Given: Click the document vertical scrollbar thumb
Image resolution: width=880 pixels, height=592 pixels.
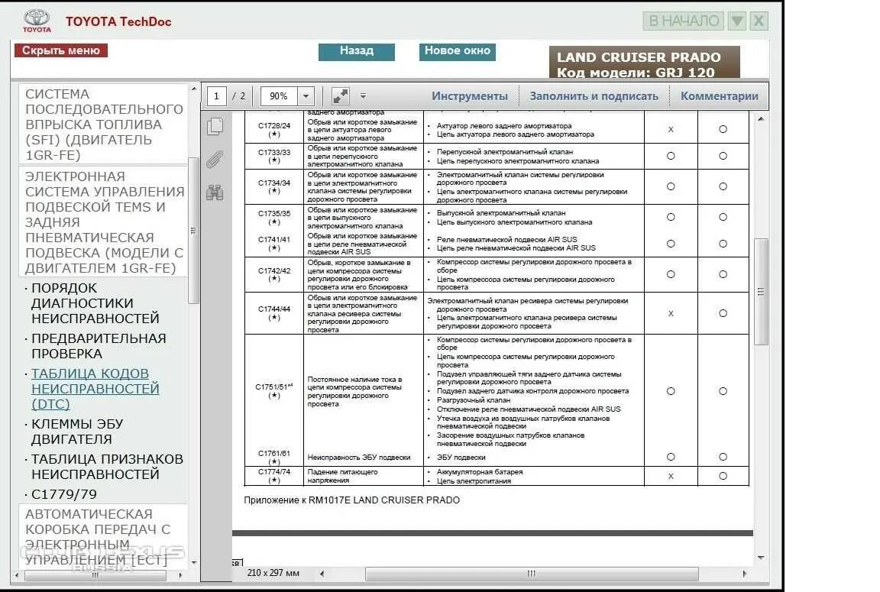Looking at the screenshot, I should click(x=761, y=292).
